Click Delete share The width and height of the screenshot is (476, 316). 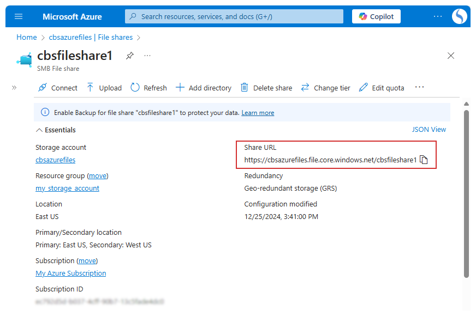pyautogui.click(x=266, y=88)
